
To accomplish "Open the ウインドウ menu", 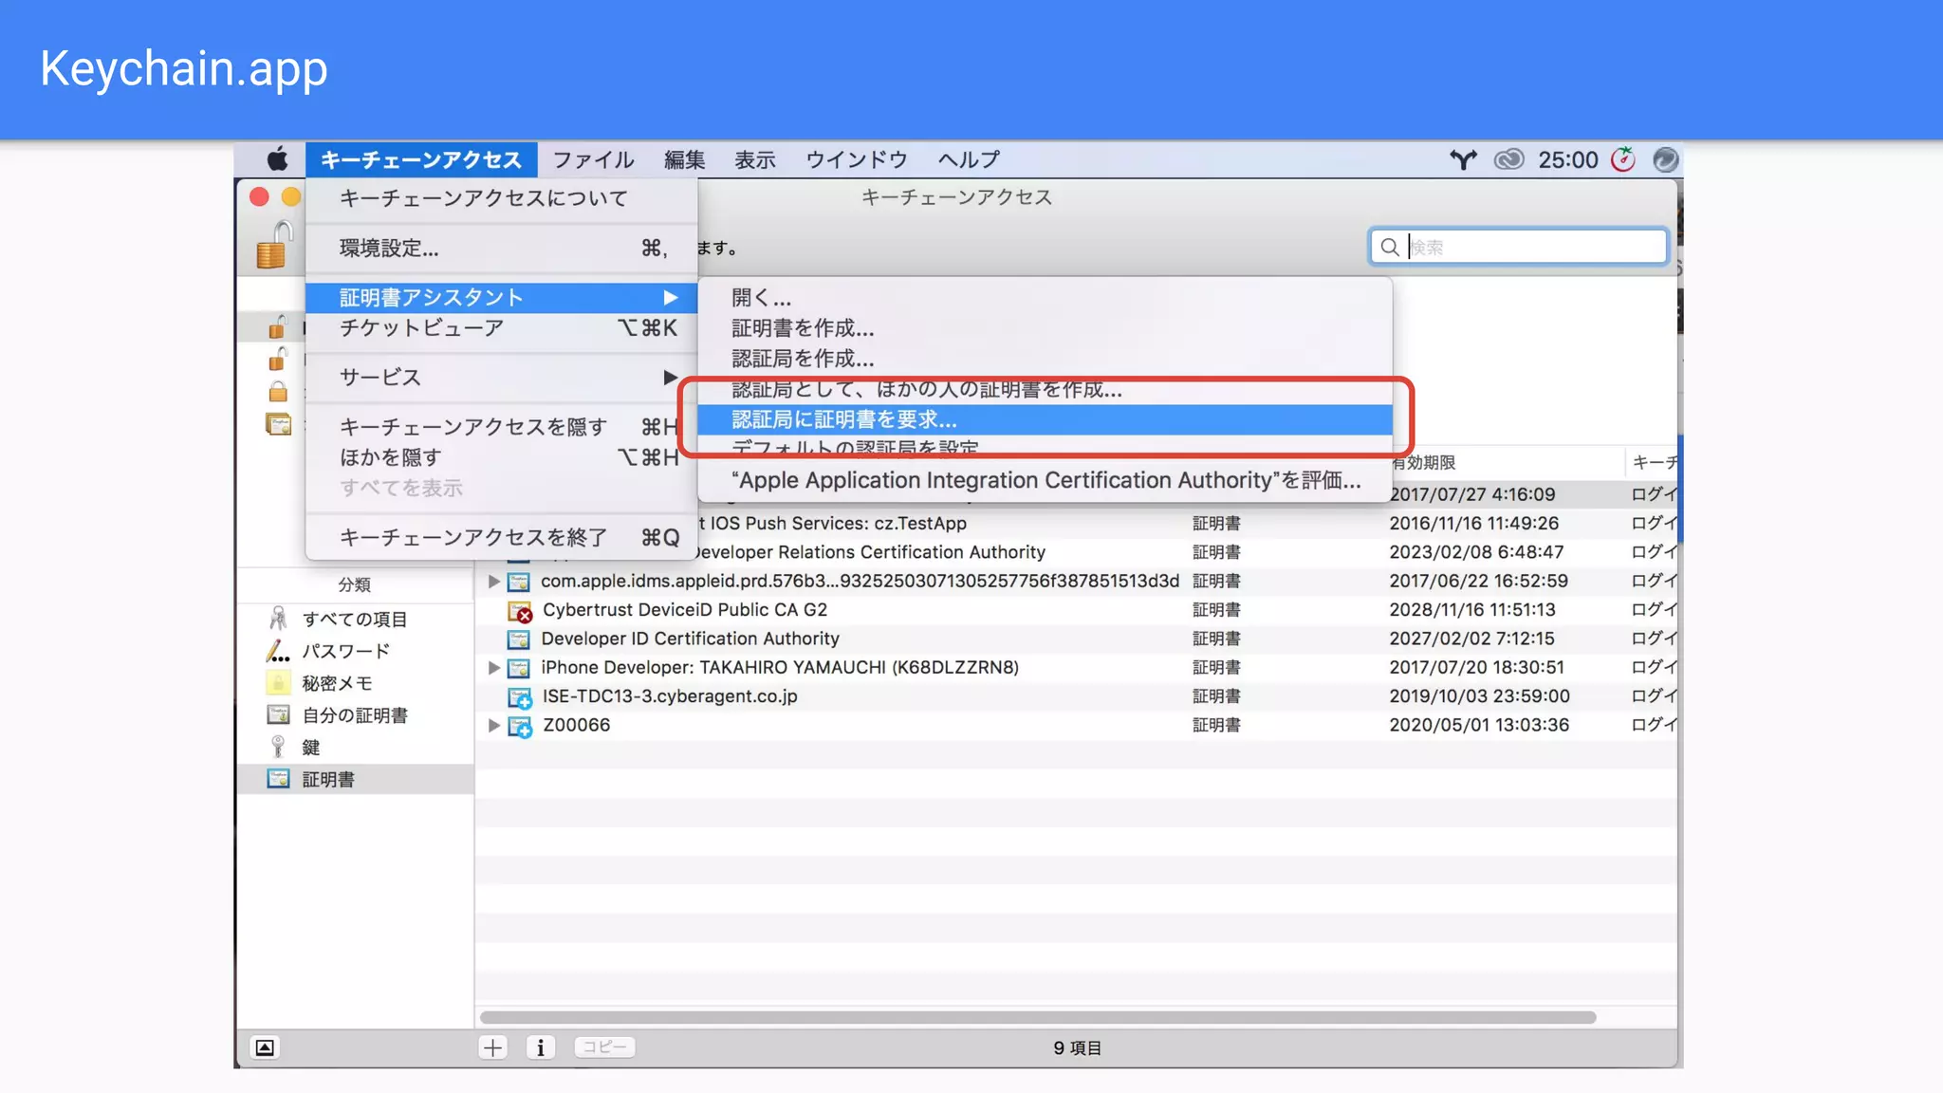I will (857, 159).
